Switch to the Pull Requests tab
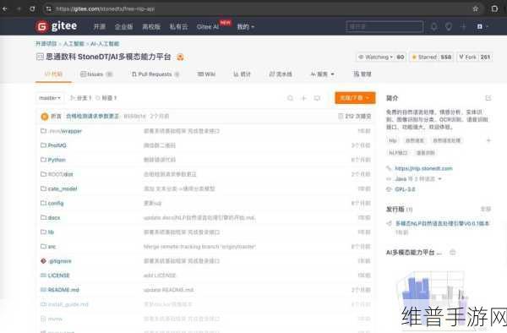Image resolution: width=507 pixels, height=333 pixels. [155, 74]
